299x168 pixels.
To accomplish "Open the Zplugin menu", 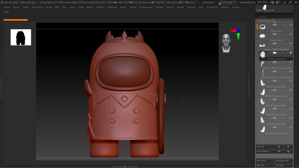I will 224,7.
